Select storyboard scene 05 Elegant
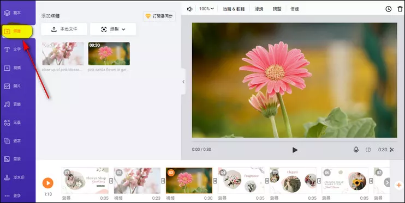 coord(293,181)
